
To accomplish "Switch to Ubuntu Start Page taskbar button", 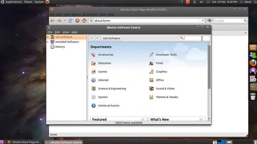I will click(x=24, y=142).
